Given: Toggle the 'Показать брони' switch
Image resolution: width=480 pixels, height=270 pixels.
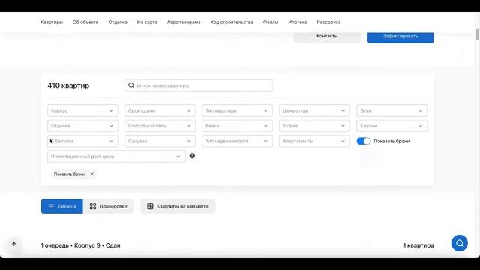Looking at the screenshot, I should coord(364,141).
